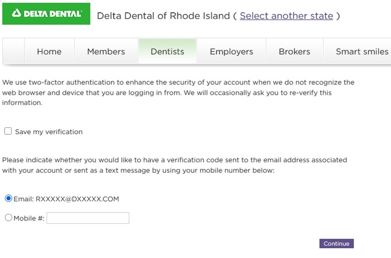Click the two-factor authentication paragraph text
The image size is (391, 258).
178,93
